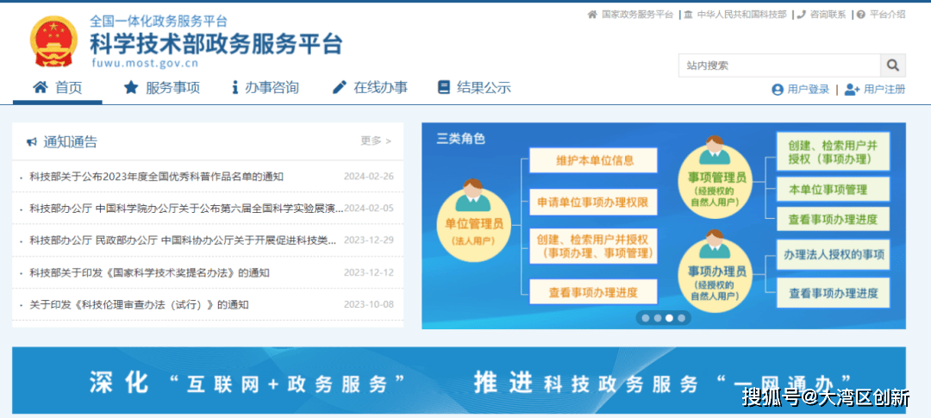Open the 咨询联系 link
The width and height of the screenshot is (931, 418).
[x=828, y=15]
